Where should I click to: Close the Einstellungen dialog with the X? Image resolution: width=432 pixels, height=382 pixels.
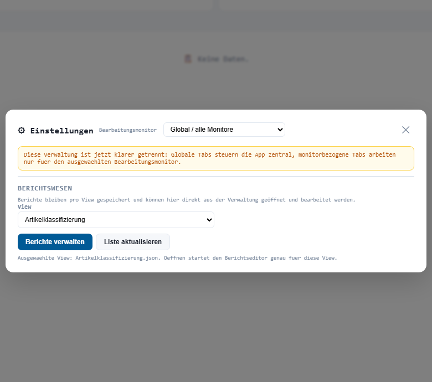click(x=405, y=130)
